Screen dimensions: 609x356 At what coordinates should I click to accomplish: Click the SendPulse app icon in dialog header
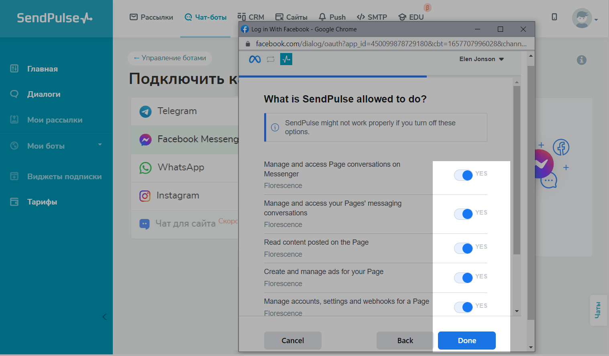pyautogui.click(x=286, y=59)
